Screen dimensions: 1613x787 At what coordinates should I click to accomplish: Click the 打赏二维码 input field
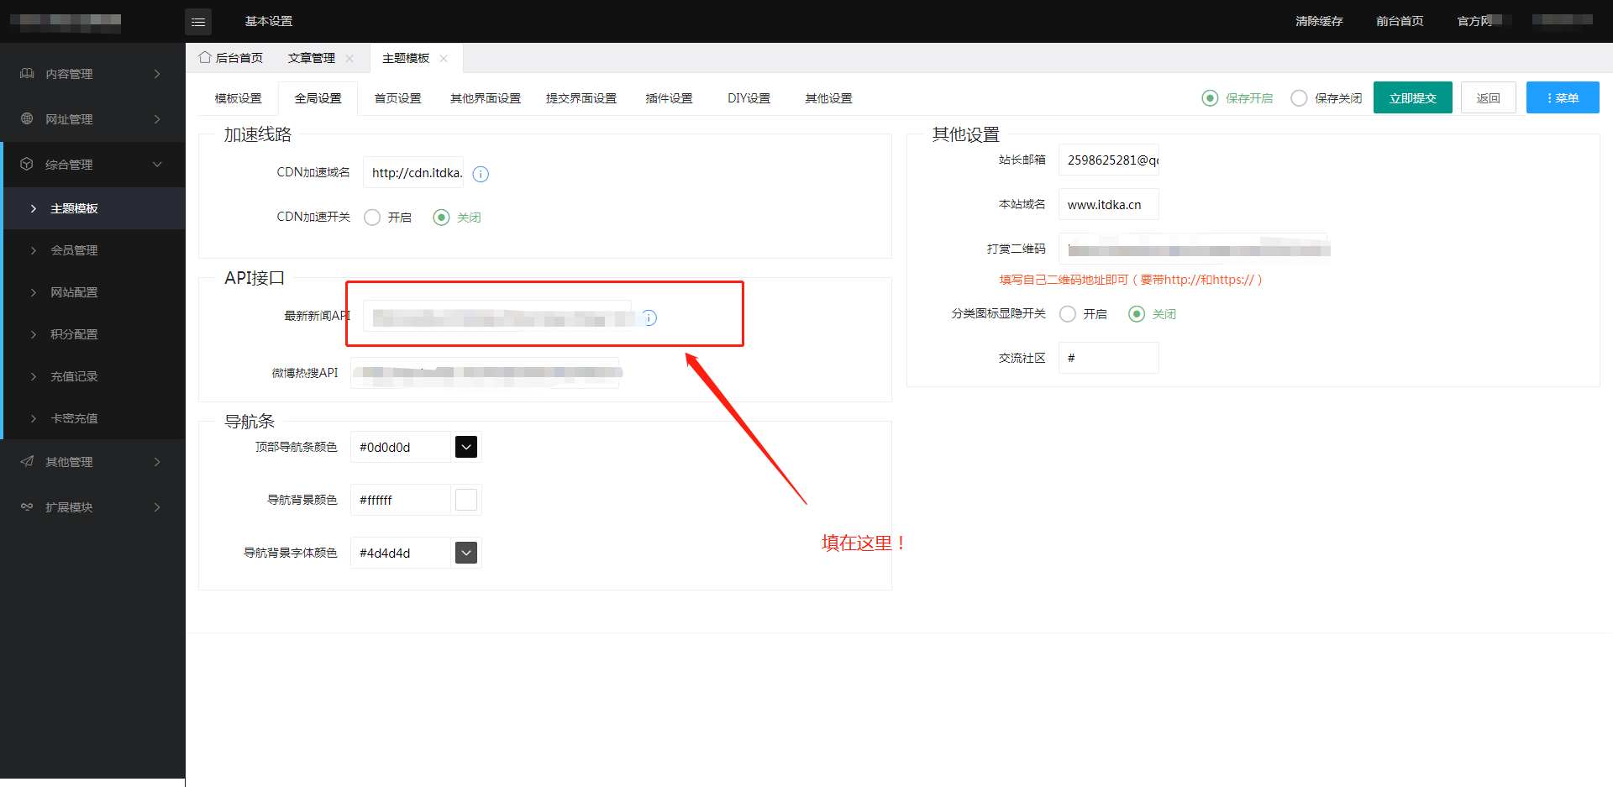click(1193, 249)
